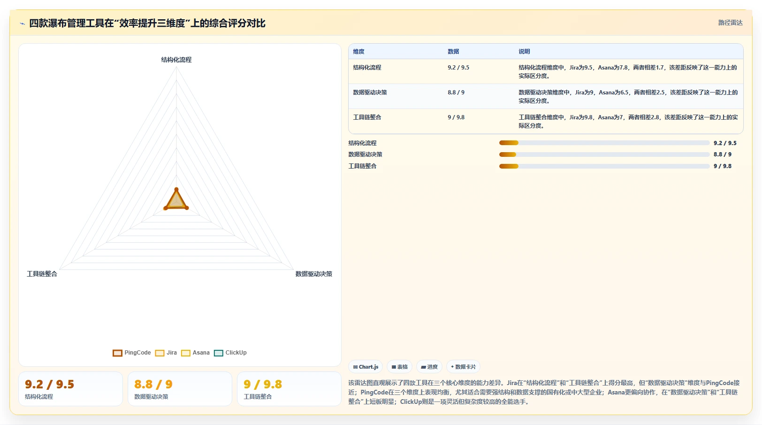
Task: Toggle PingCode legend swatch
Action: (x=117, y=353)
